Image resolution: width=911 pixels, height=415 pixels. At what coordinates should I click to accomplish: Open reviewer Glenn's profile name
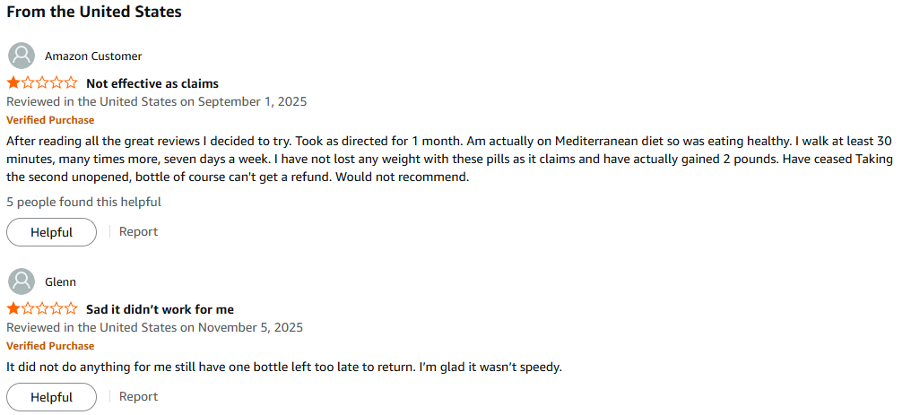60,281
